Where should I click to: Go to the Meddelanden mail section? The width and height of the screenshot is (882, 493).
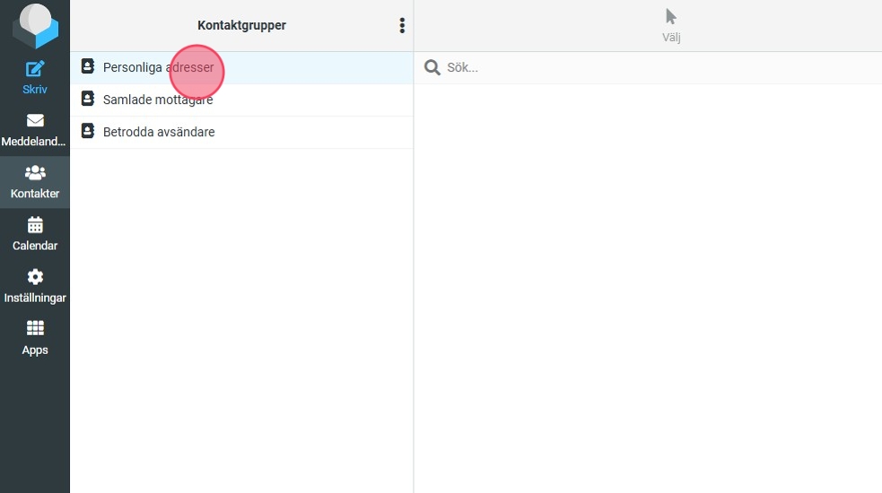pos(34,130)
